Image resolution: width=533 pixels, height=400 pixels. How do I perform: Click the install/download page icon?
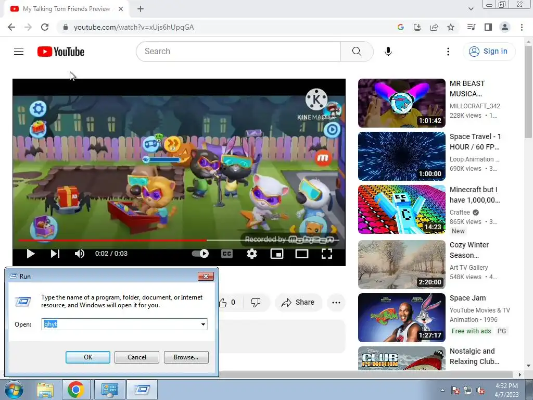coord(417,27)
